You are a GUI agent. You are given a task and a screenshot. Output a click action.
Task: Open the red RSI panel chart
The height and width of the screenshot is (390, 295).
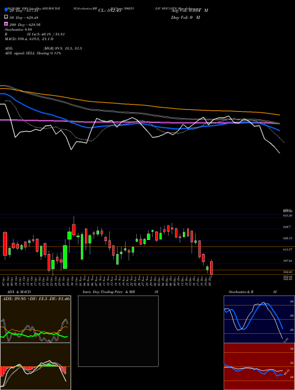(259, 366)
